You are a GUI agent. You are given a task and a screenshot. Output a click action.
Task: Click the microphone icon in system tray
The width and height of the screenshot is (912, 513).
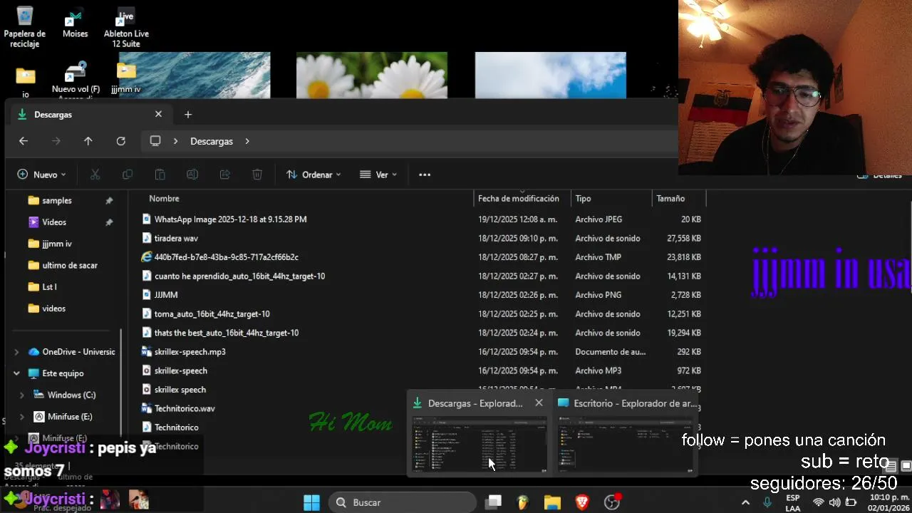click(x=767, y=502)
